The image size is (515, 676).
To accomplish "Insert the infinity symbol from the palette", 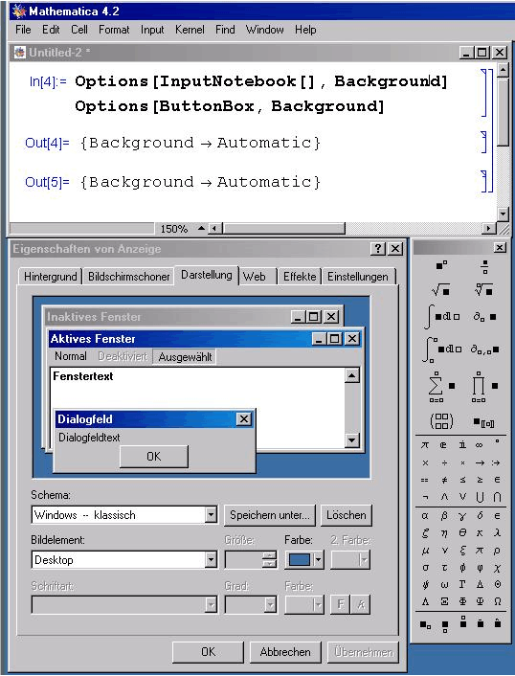I will click(480, 445).
